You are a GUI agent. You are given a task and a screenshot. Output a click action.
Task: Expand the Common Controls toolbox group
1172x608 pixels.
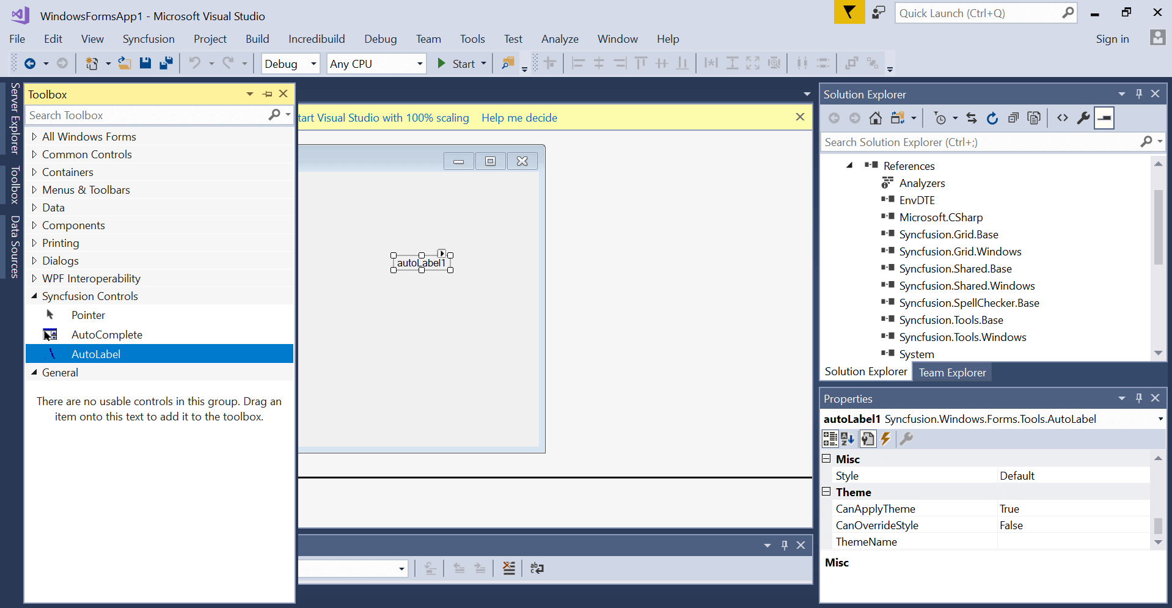[34, 155]
